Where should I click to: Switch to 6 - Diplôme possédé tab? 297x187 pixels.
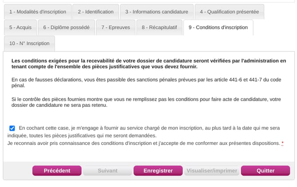66,27
